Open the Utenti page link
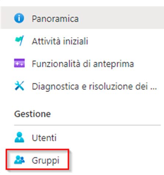The height and width of the screenshot is (175, 164). (x=44, y=138)
